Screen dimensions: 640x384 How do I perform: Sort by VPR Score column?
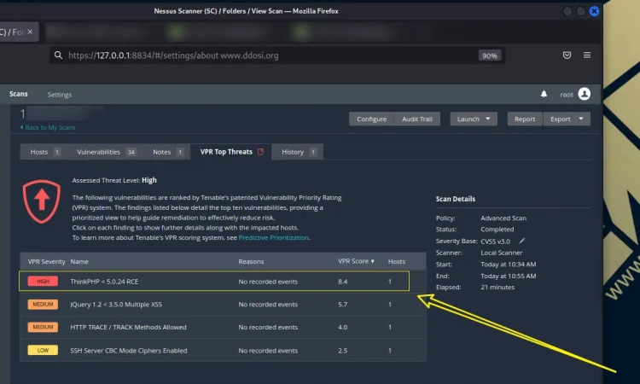(x=356, y=261)
